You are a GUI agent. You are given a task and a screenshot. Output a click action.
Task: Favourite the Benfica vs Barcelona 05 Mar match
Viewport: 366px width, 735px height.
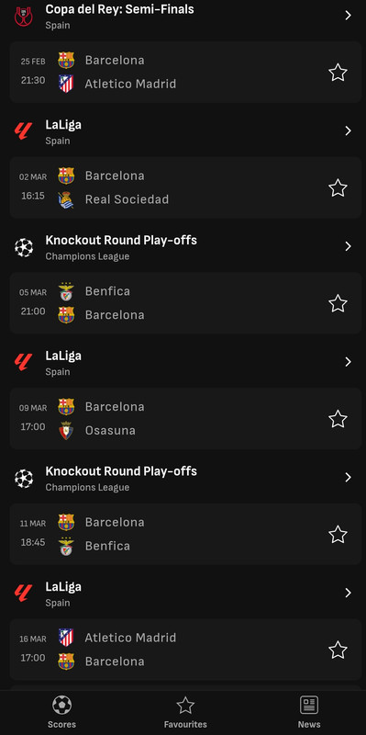tap(338, 303)
